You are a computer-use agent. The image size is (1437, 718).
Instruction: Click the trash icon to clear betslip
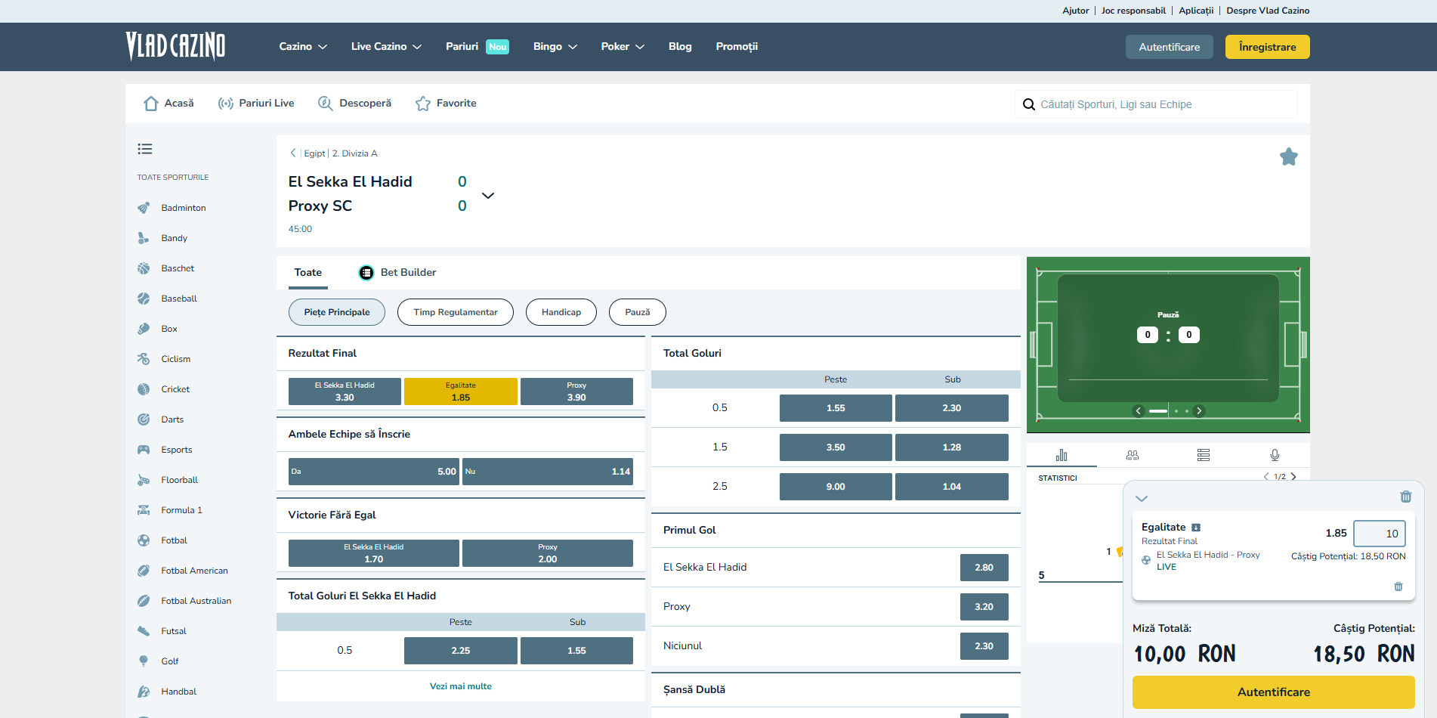click(x=1405, y=497)
